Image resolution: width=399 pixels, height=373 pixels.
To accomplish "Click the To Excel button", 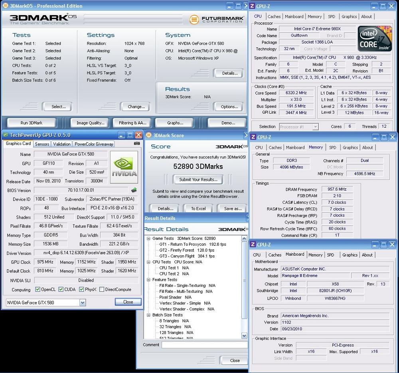I will [198, 208].
